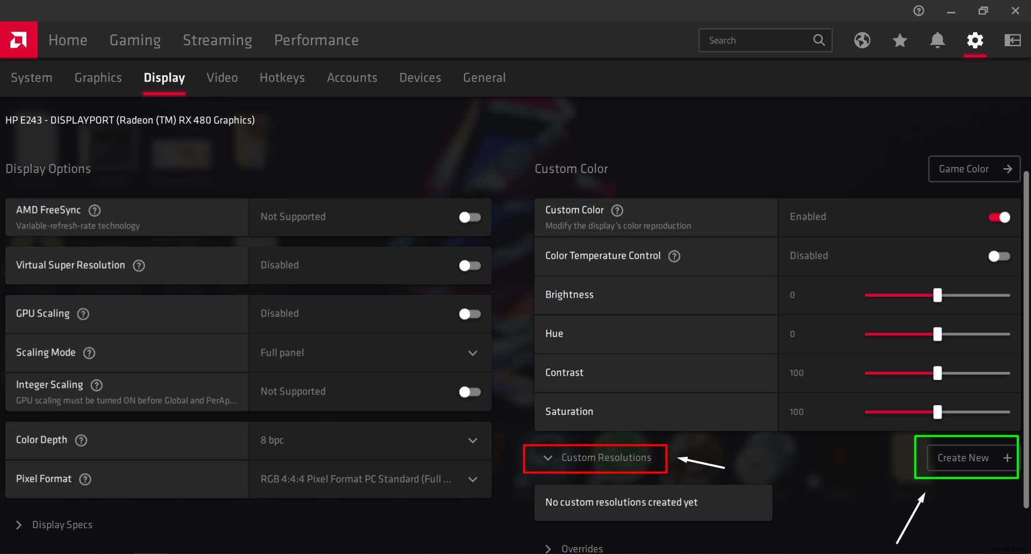Click the help question mark icon

pyautogui.click(x=918, y=10)
